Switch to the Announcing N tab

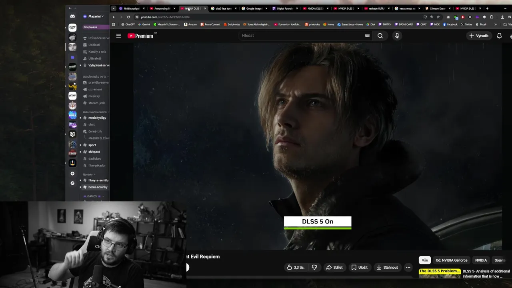pyautogui.click(x=162, y=8)
